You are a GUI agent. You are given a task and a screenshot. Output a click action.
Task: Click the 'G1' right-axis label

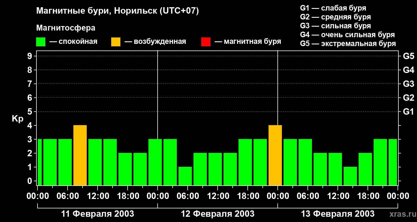point(408,112)
